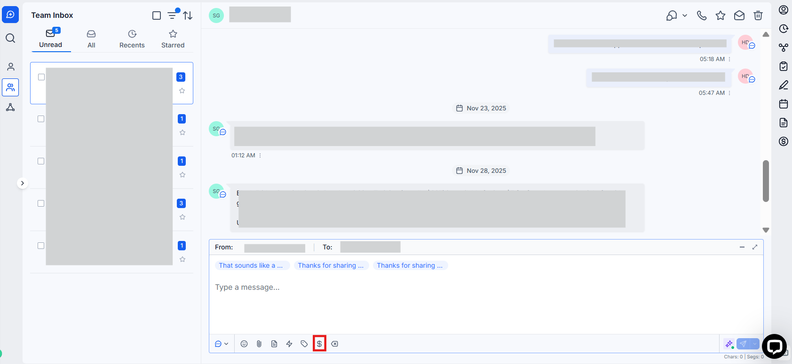Insert the second "Thanks for sharing ..." suggestion

coord(410,265)
